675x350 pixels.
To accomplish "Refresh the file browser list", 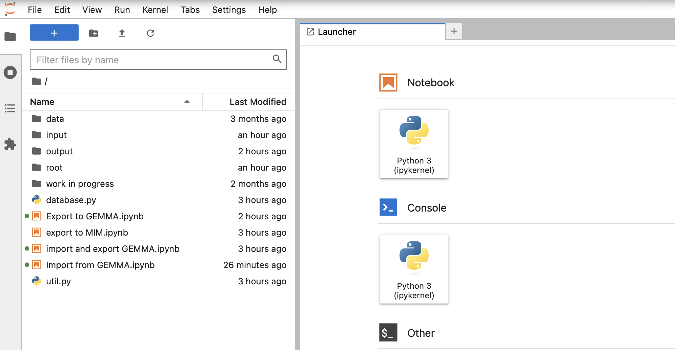I will [150, 33].
